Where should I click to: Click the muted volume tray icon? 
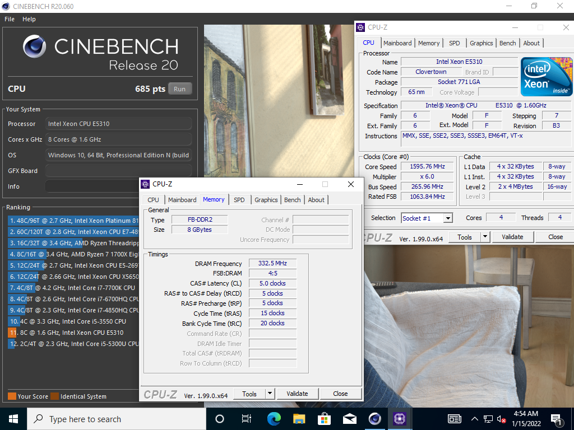(x=501, y=419)
